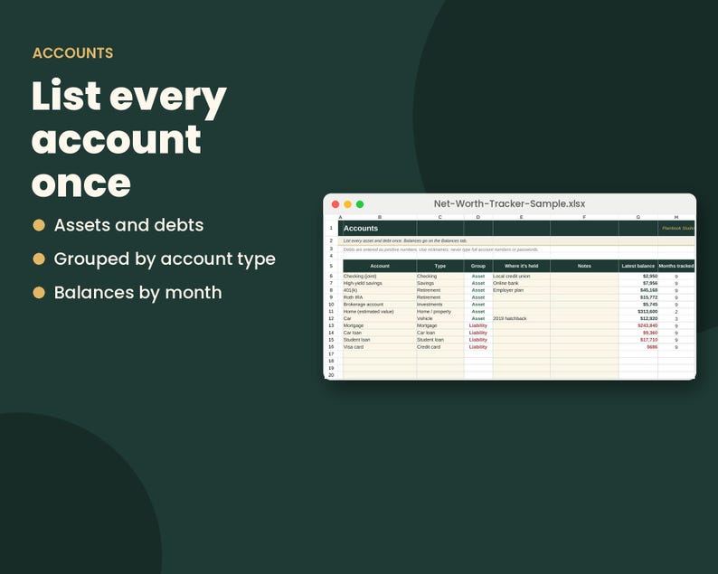This screenshot has width=718, height=574.
Task: Select the 401(k) account cell
Action: [x=380, y=290]
